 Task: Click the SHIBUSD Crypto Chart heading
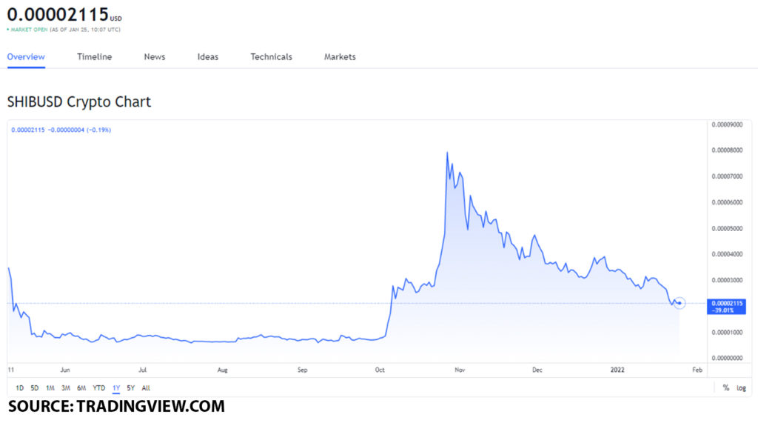tap(78, 101)
